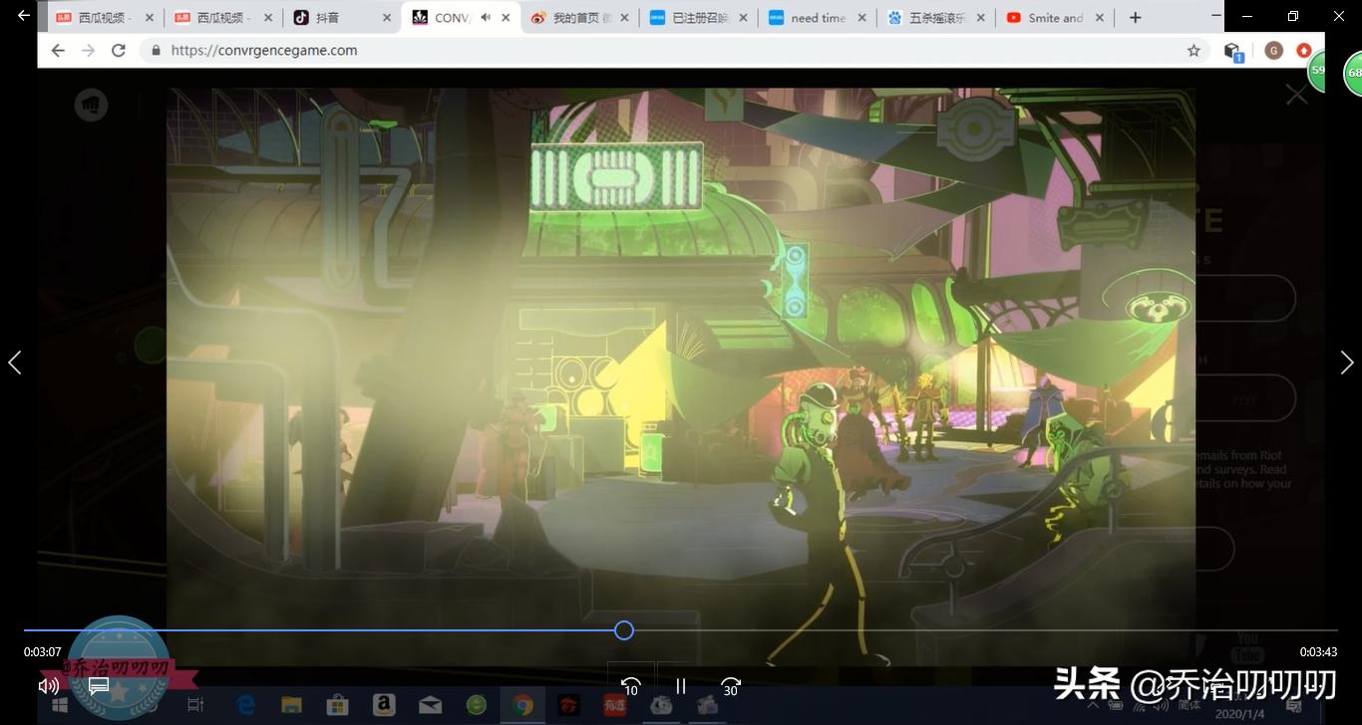
Task: Open a new browser tab
Action: [1135, 18]
